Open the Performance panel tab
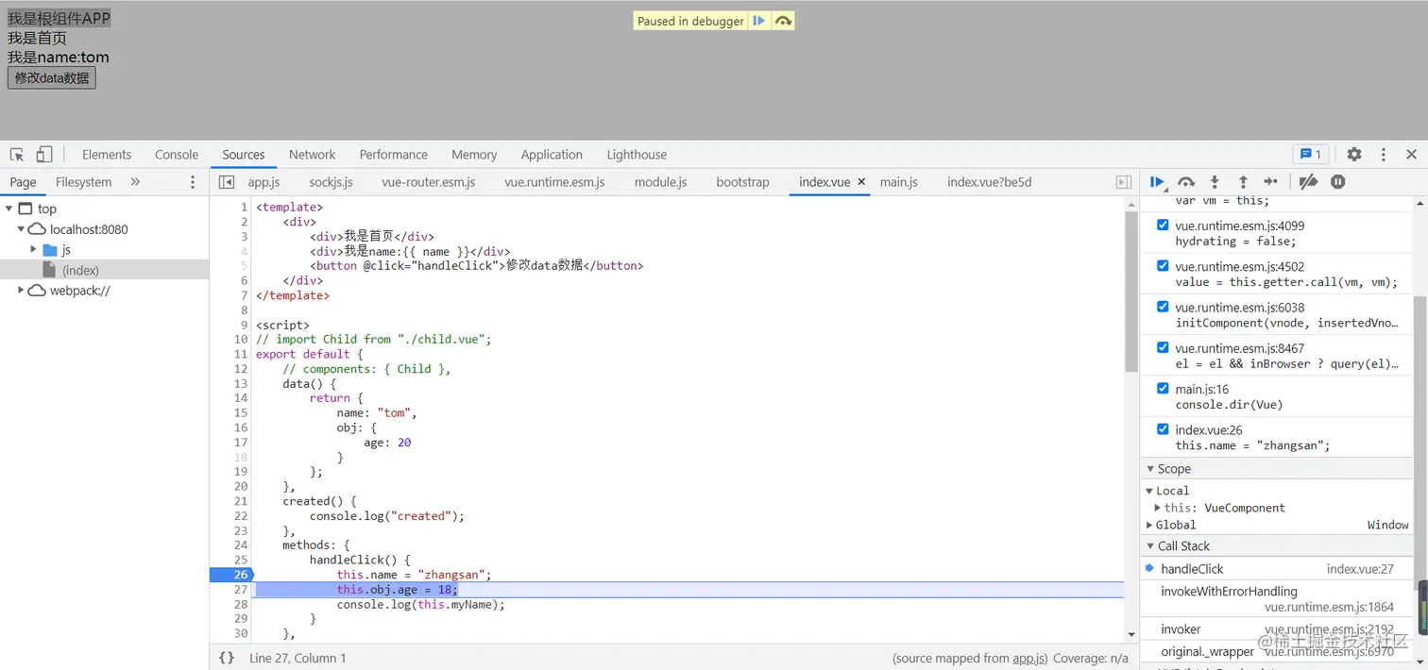 (394, 155)
